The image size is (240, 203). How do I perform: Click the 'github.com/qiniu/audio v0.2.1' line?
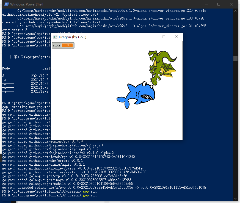(43, 165)
